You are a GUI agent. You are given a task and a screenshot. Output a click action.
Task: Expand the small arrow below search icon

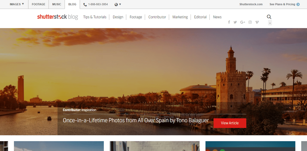point(270,23)
